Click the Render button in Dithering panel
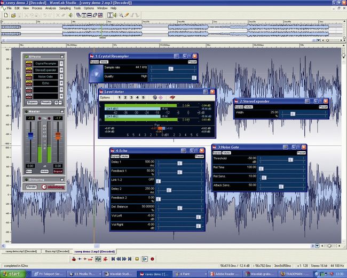Screen dimensions: 347x278 (x=31, y=187)
